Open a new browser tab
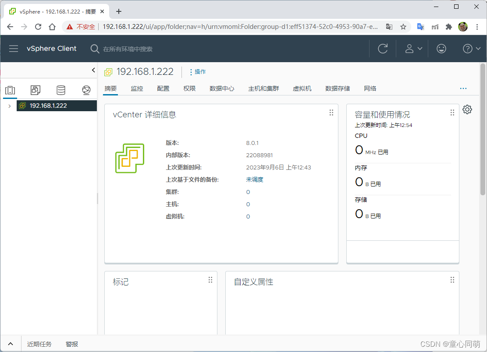The image size is (487, 352). pyautogui.click(x=119, y=11)
